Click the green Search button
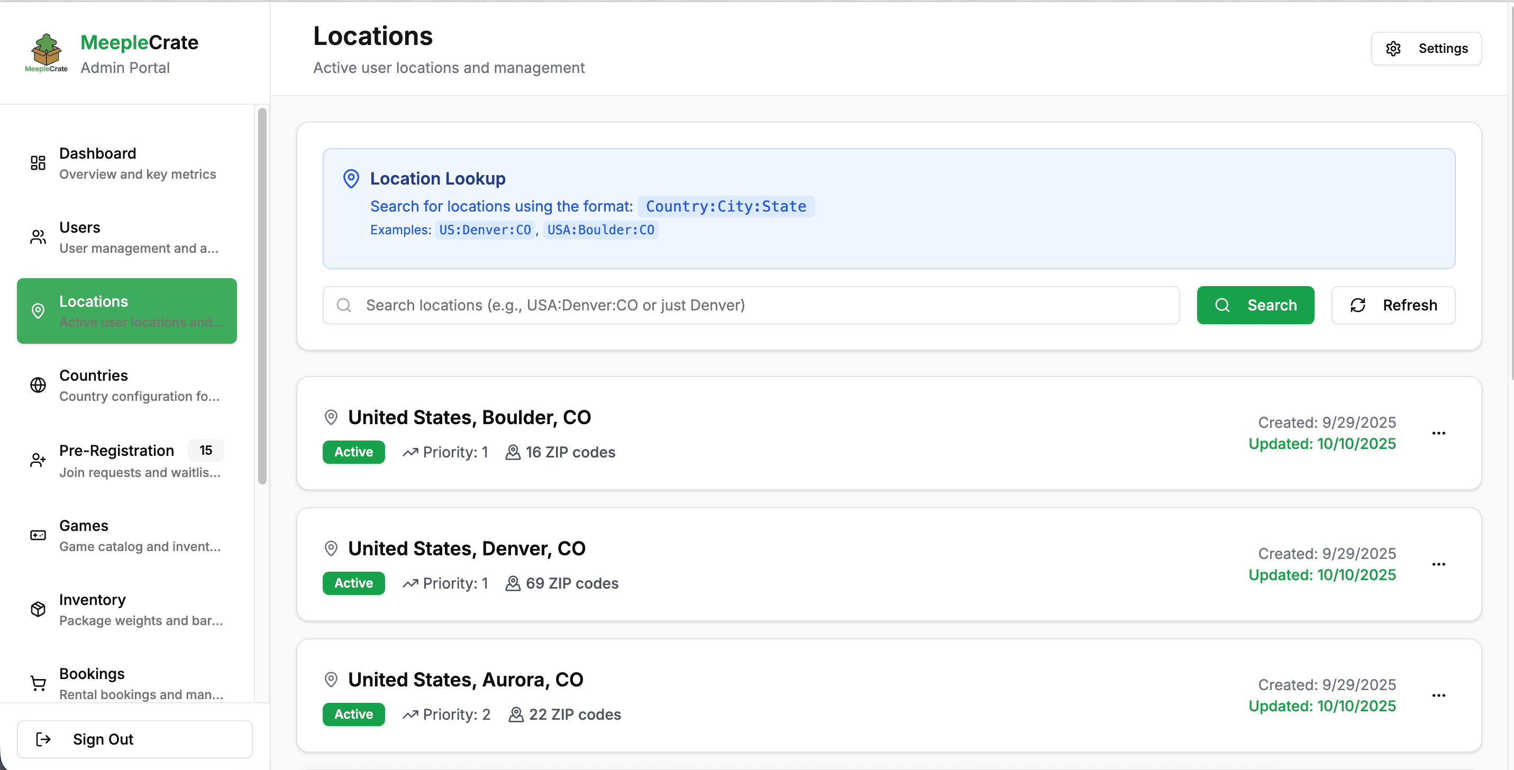The width and height of the screenshot is (1514, 770). 1255,305
